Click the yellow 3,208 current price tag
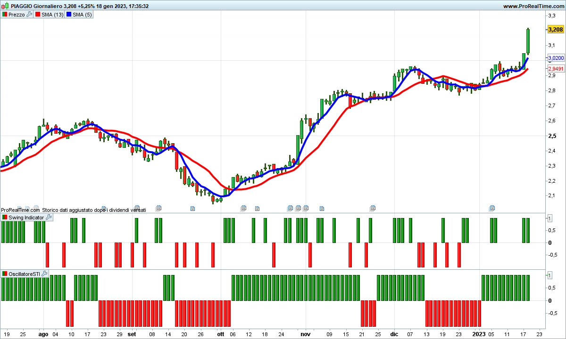The image size is (566, 339). 555,29
